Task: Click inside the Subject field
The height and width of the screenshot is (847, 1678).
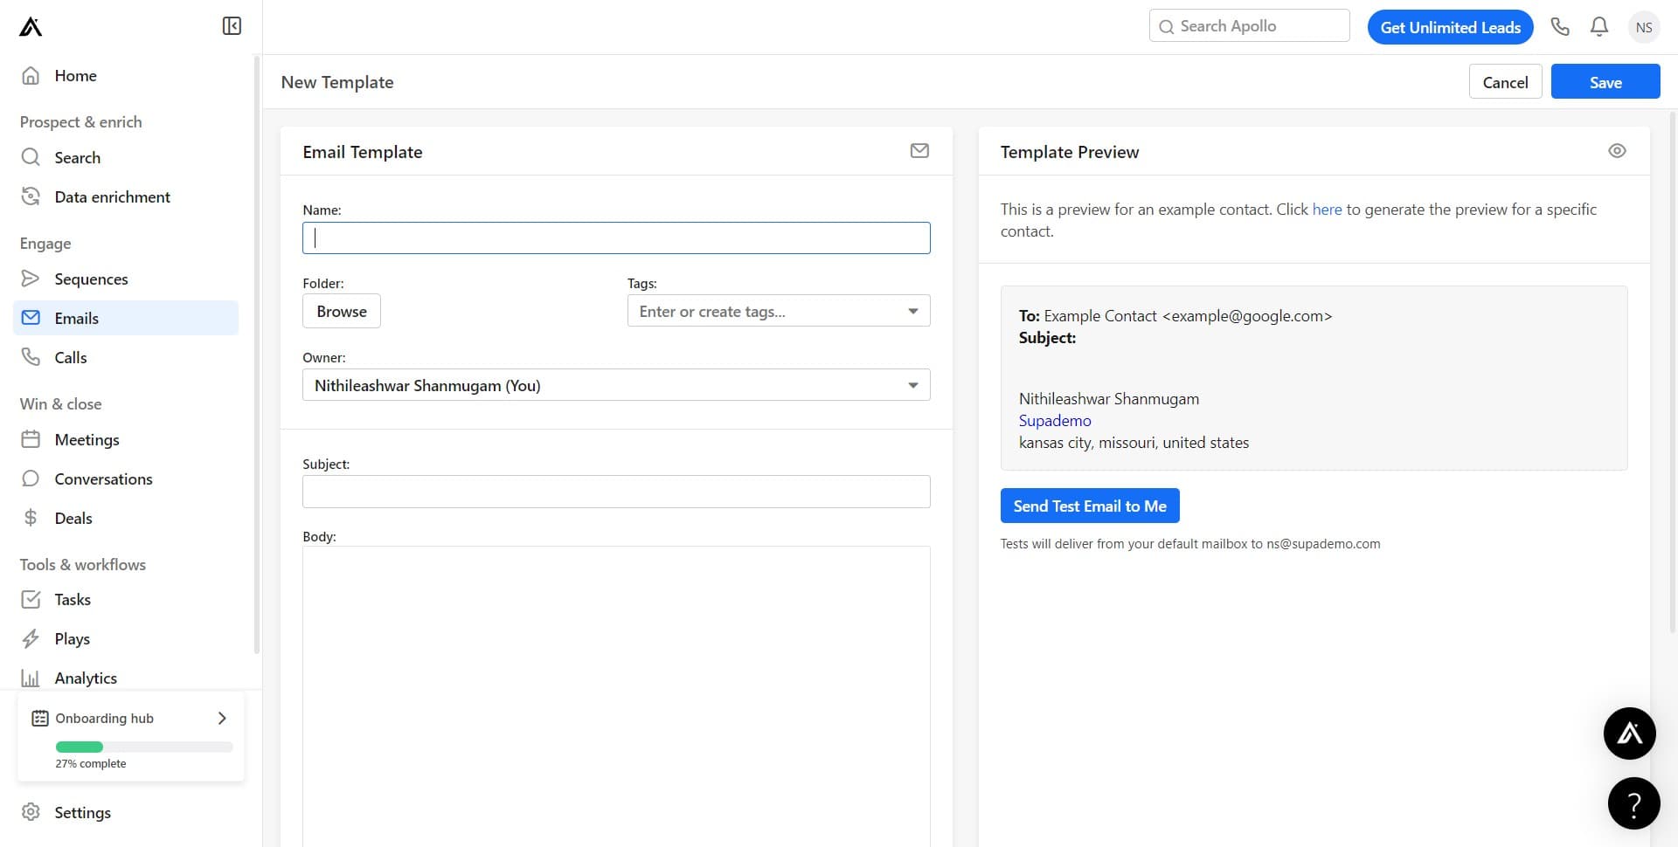Action: point(615,491)
